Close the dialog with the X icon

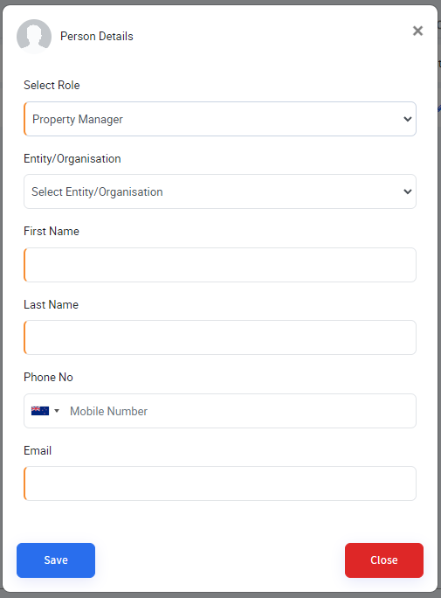[417, 31]
